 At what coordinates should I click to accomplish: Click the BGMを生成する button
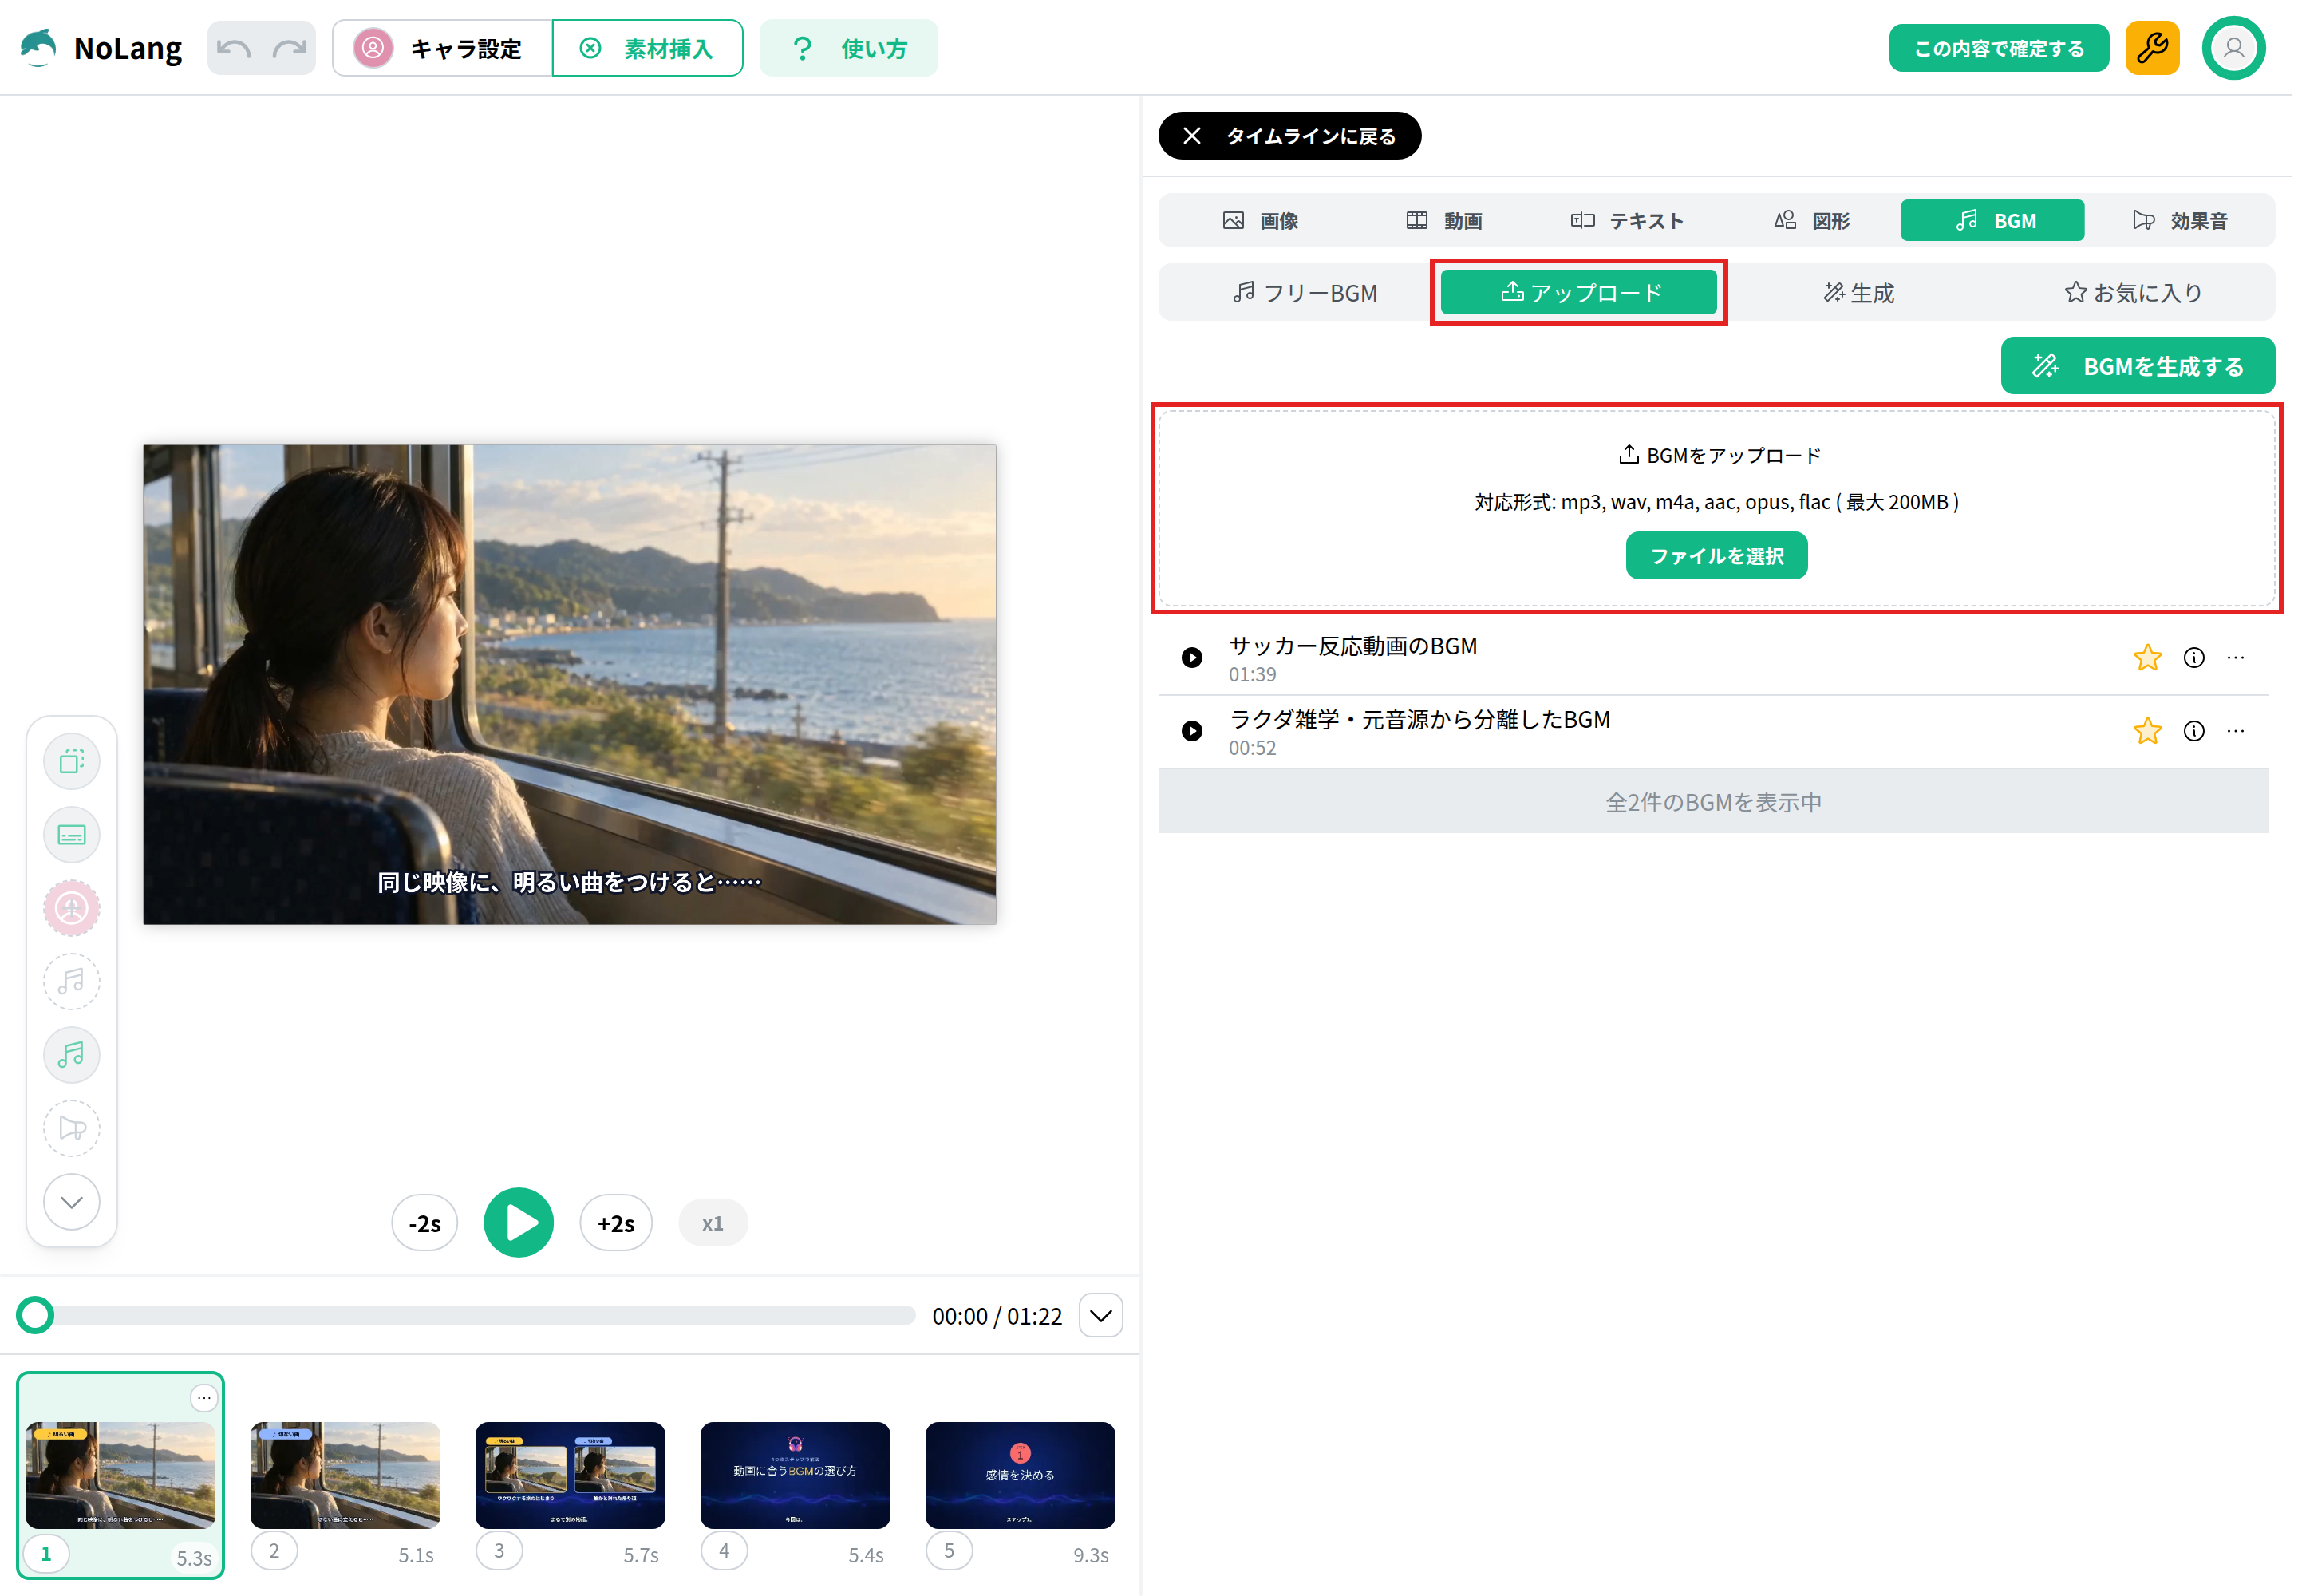pyautogui.click(x=2137, y=366)
